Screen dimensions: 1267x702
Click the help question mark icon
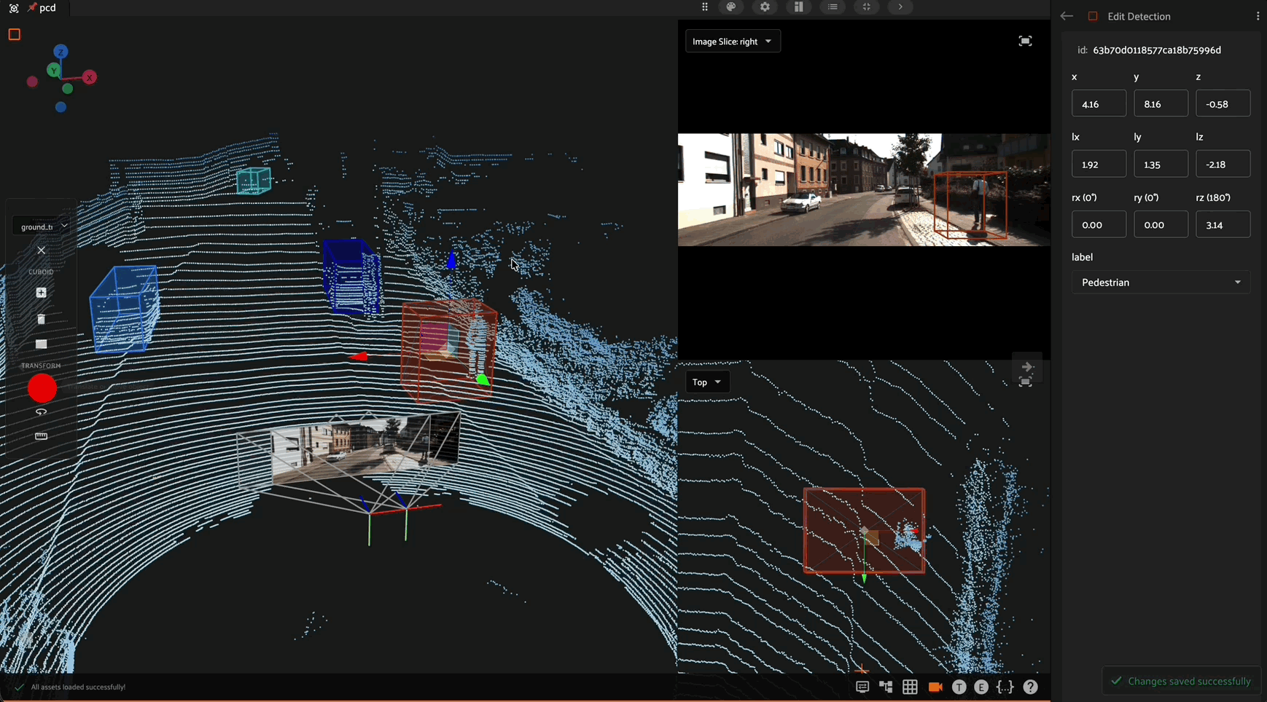point(1030,687)
